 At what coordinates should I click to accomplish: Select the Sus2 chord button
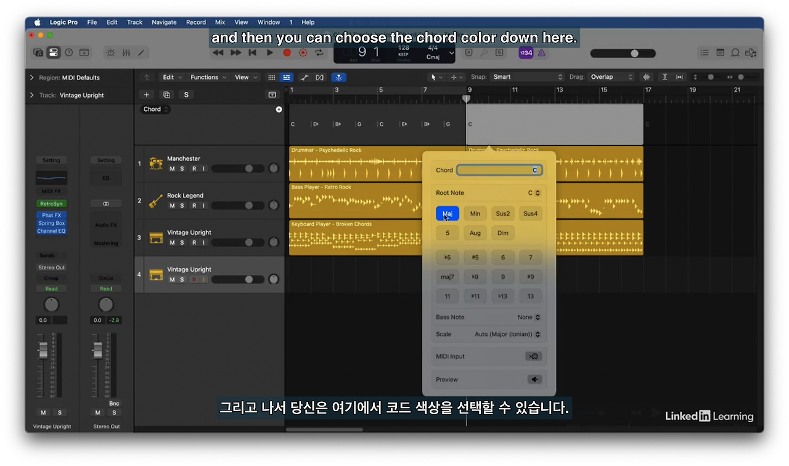[503, 213]
